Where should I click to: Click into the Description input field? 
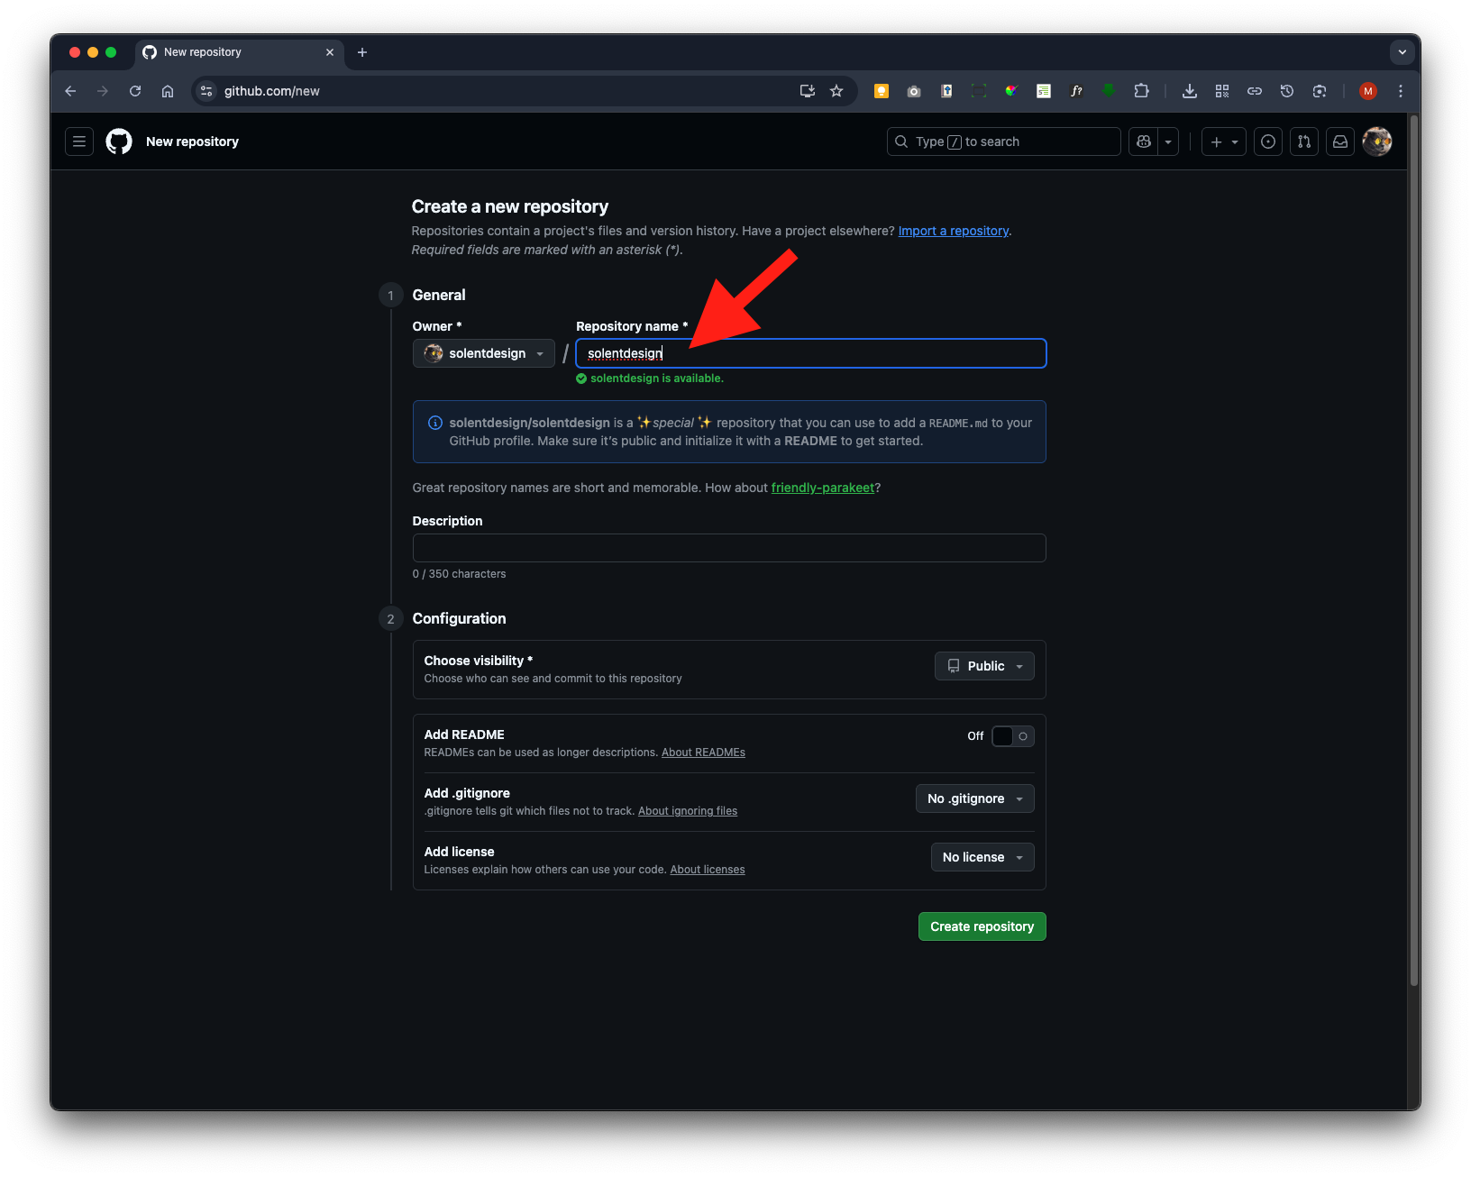728,548
